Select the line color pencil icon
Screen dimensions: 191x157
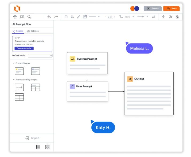coord(79,17)
